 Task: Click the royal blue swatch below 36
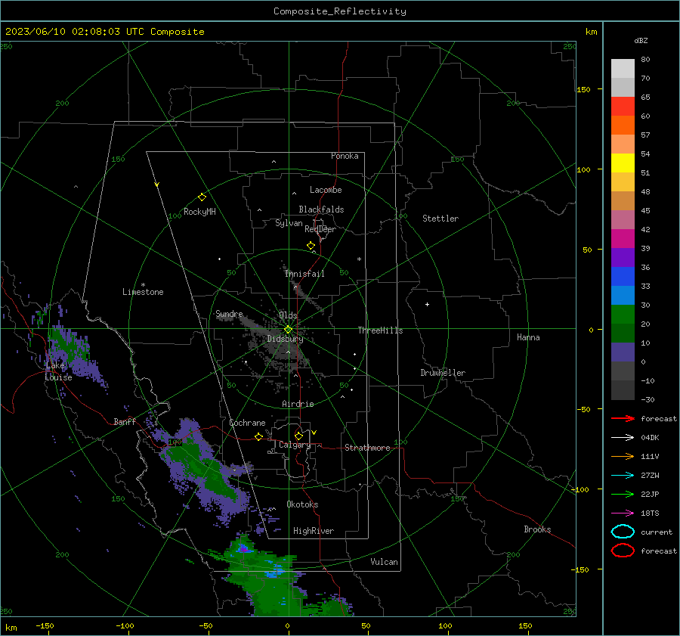(x=623, y=277)
